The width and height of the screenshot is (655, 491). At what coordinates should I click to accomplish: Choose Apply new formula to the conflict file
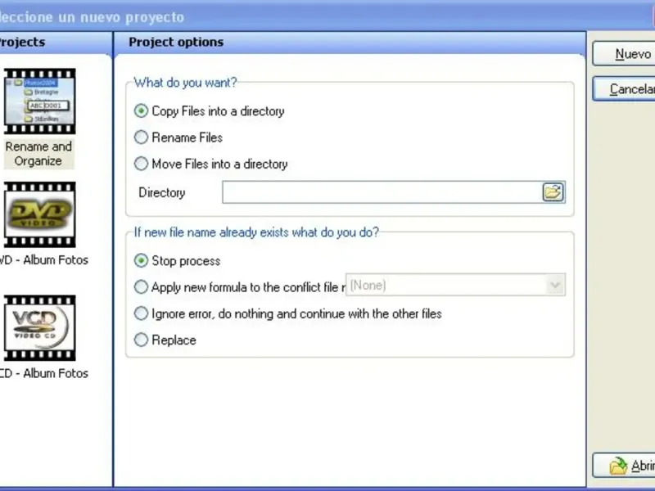(142, 287)
